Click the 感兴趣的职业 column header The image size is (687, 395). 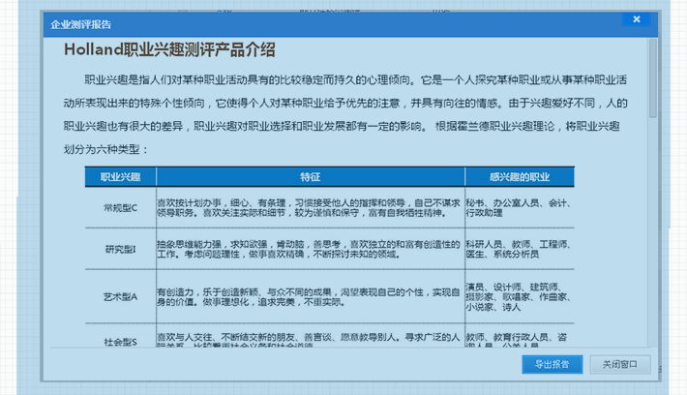click(520, 177)
